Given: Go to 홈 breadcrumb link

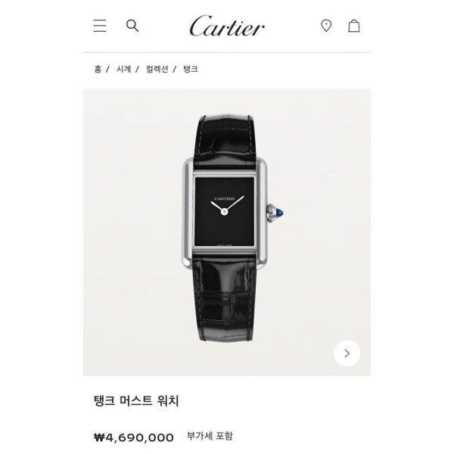Looking at the screenshot, I should 98,69.
